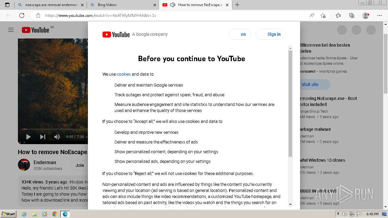Open the Edge tab actions menu icon
388x218 pixels.
point(7,5)
